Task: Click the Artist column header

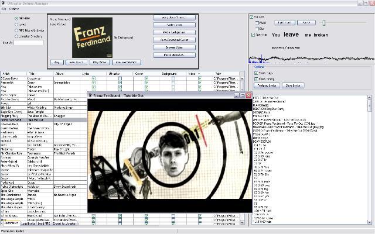Action: 13,74
